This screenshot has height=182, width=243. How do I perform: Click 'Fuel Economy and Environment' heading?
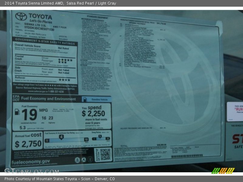[x=49, y=99]
